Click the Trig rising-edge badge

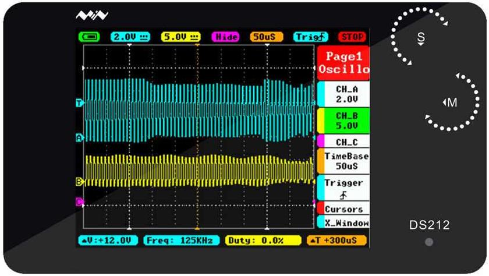pyautogui.click(x=311, y=37)
